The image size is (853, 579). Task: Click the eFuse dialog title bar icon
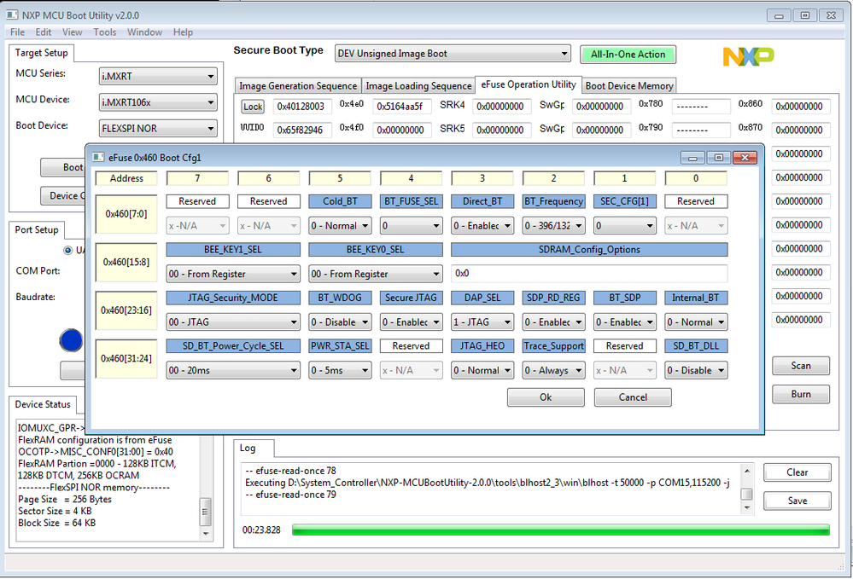click(98, 158)
